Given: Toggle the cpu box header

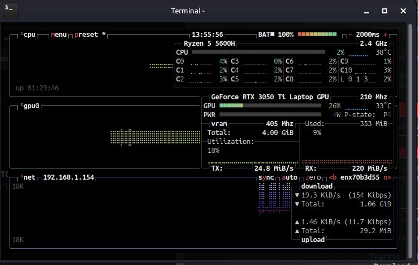Looking at the screenshot, I should coord(28,35).
